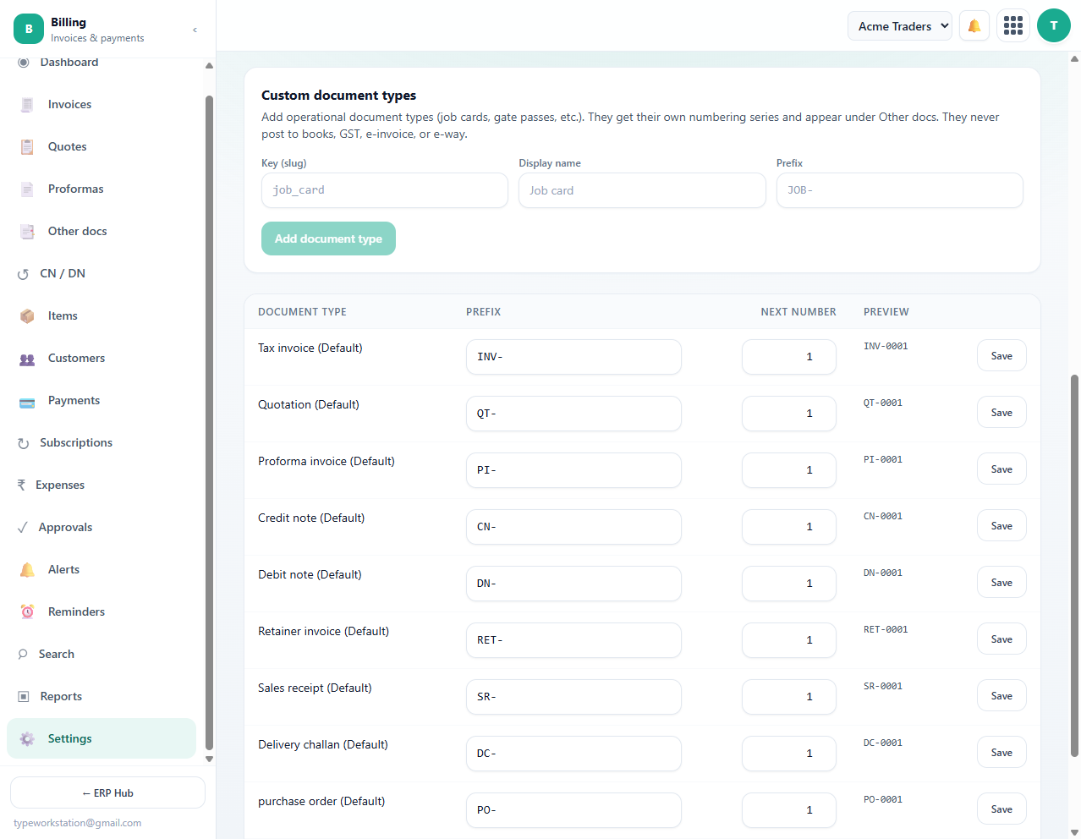Click the Reminders alarm clock icon
Screen dimensions: 1081x839
[x=27, y=612]
